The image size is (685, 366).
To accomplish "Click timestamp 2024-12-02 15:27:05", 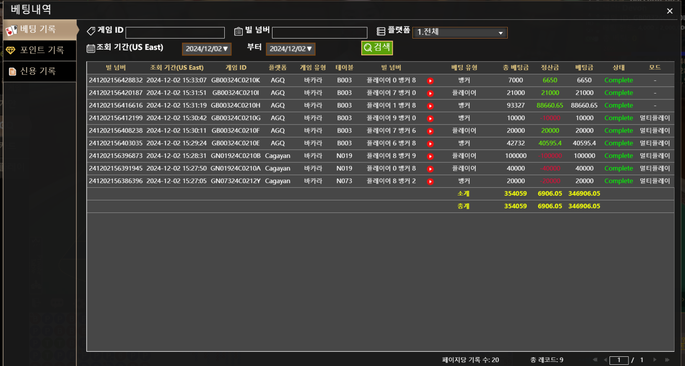I will click(176, 181).
